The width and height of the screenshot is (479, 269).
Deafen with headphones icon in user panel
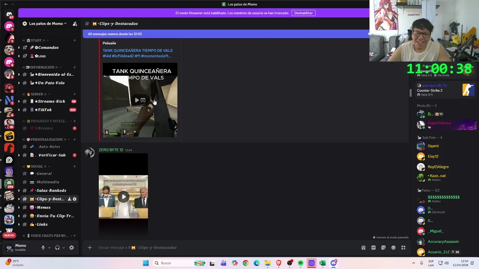tap(57, 248)
